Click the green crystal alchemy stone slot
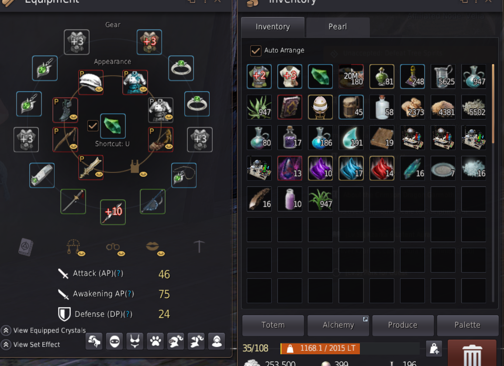Image resolution: width=504 pixels, height=366 pixels. coord(113,126)
